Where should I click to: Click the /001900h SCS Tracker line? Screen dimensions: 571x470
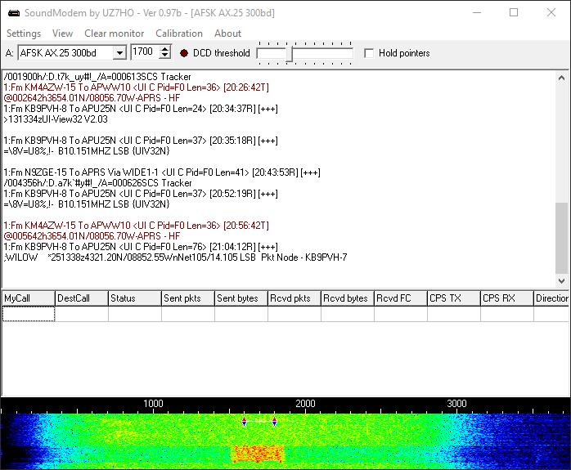[x=97, y=77]
